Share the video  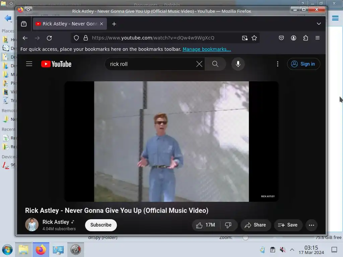point(256,225)
